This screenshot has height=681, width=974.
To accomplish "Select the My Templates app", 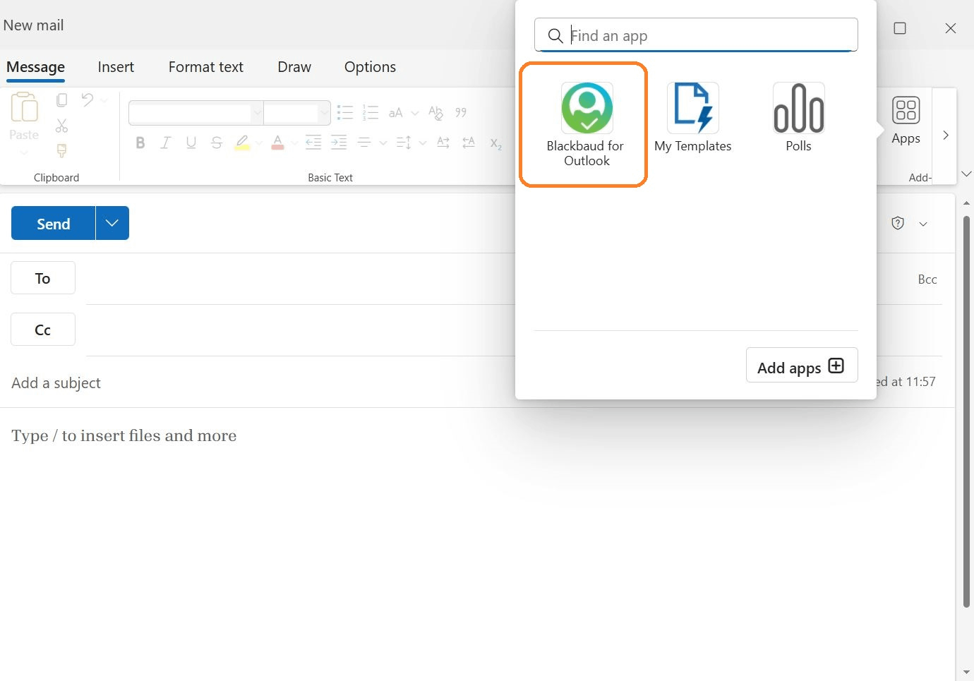I will point(692,116).
